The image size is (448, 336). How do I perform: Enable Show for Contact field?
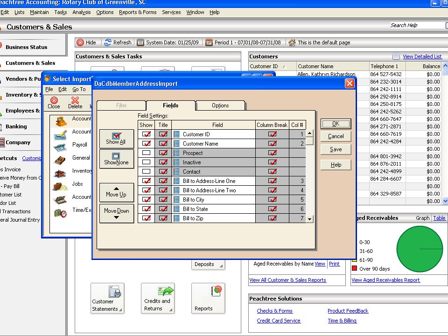point(146,171)
